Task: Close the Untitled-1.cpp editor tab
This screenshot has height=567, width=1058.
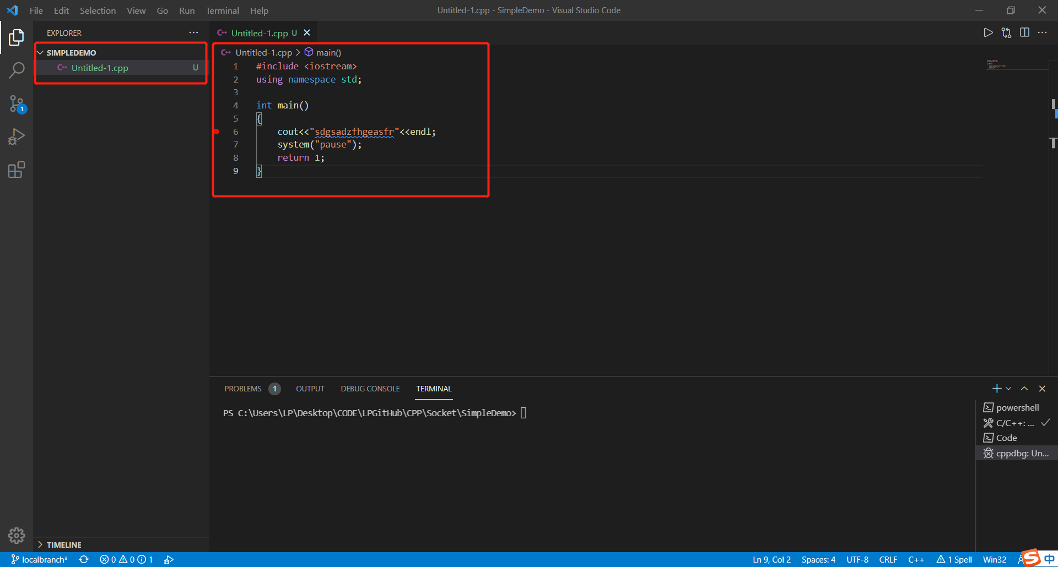Action: 307,33
